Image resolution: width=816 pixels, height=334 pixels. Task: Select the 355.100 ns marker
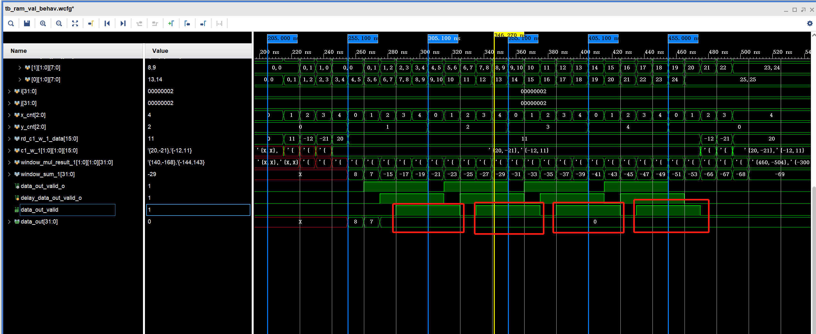[523, 39]
